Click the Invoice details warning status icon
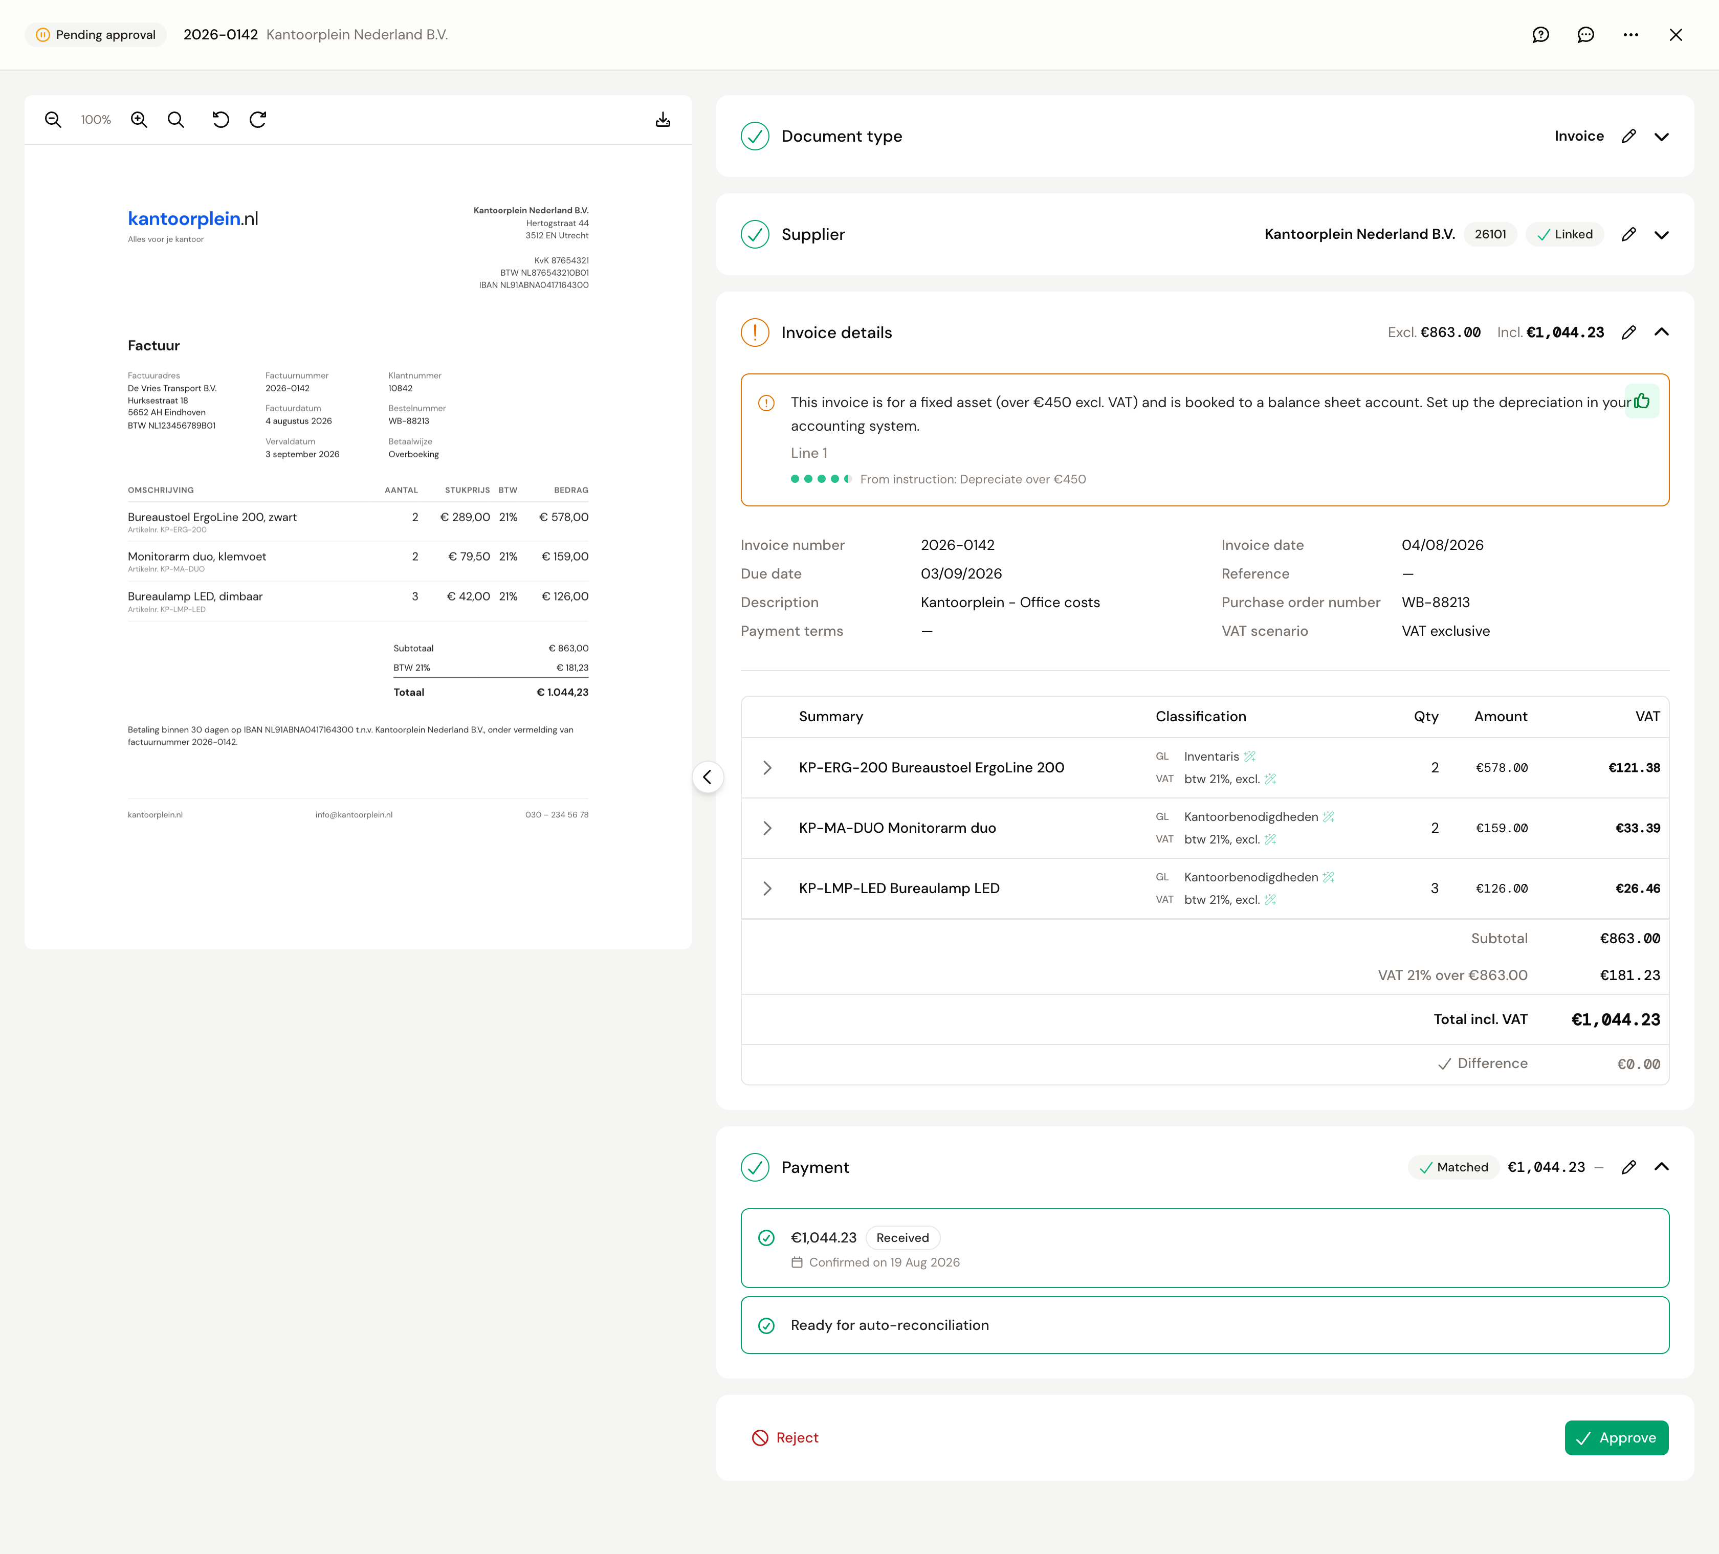The image size is (1719, 1554). click(x=755, y=332)
